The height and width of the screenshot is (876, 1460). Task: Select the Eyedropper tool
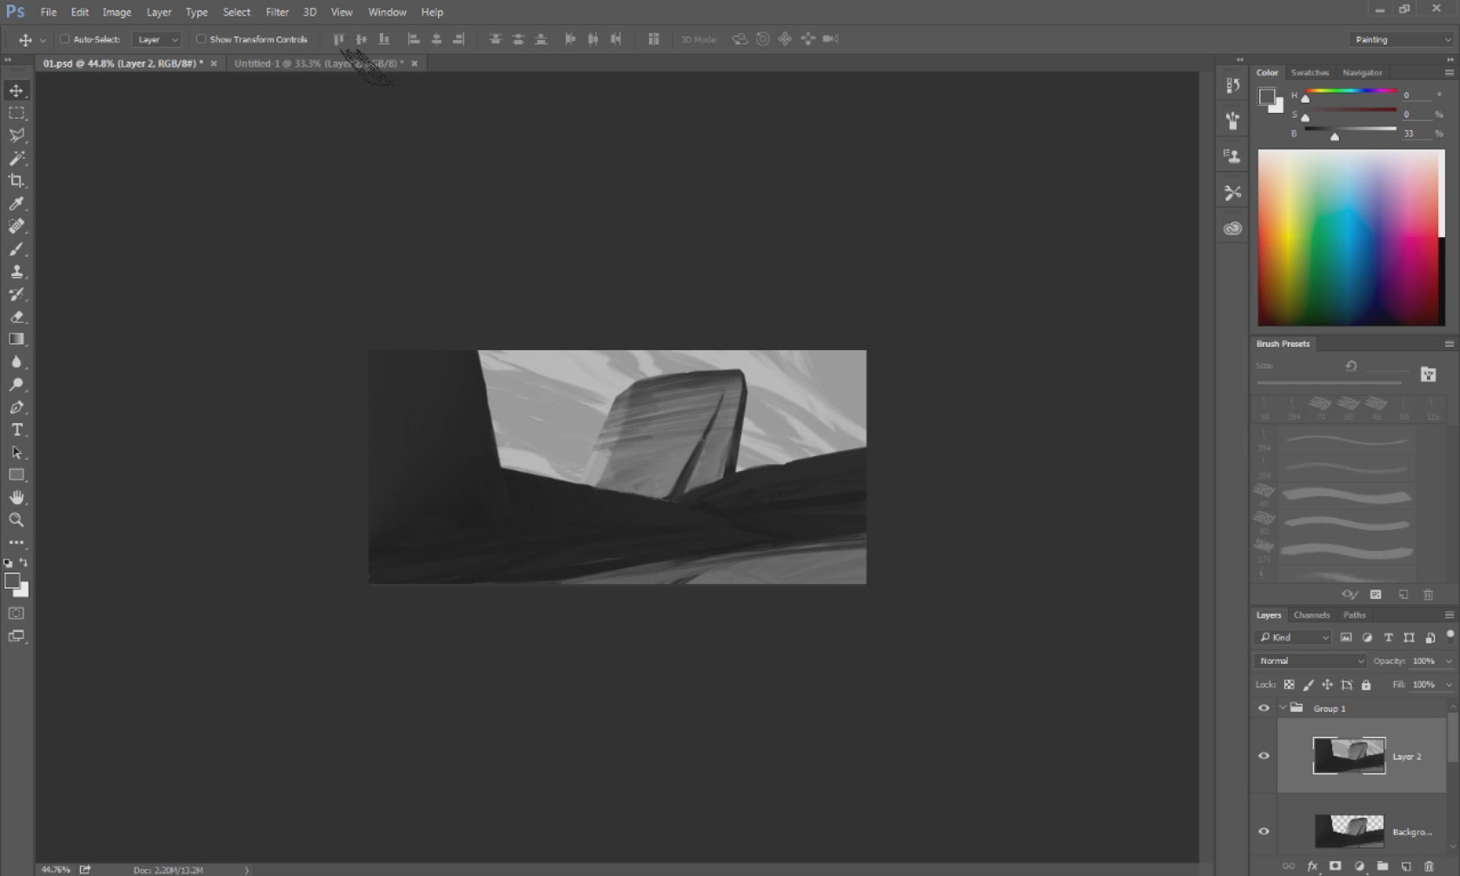[17, 203]
